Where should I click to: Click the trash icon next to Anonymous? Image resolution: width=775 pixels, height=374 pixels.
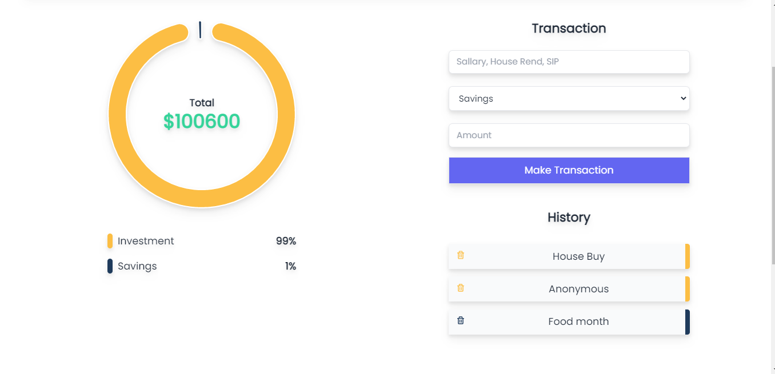tap(461, 288)
